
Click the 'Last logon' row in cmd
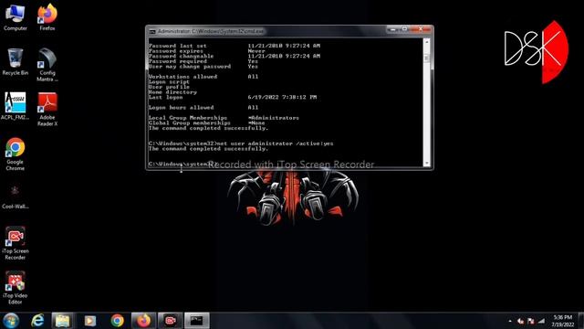click(x=233, y=97)
